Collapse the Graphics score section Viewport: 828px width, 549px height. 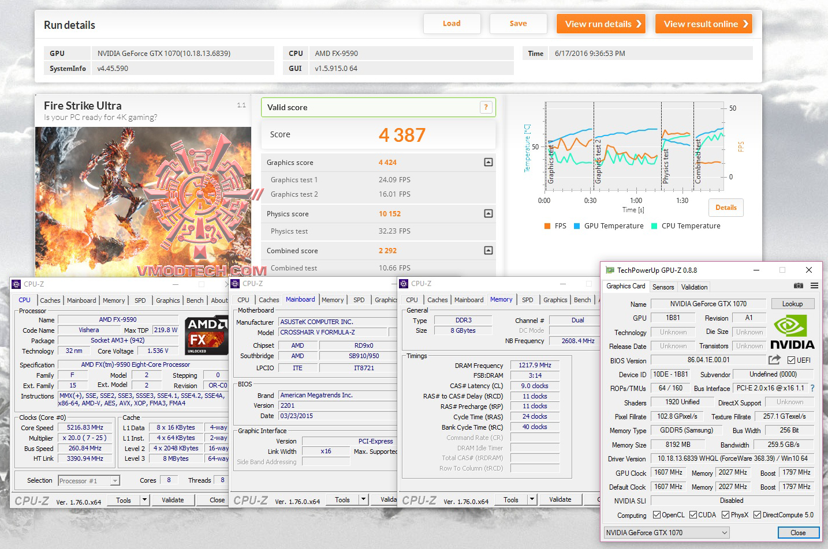click(x=488, y=163)
